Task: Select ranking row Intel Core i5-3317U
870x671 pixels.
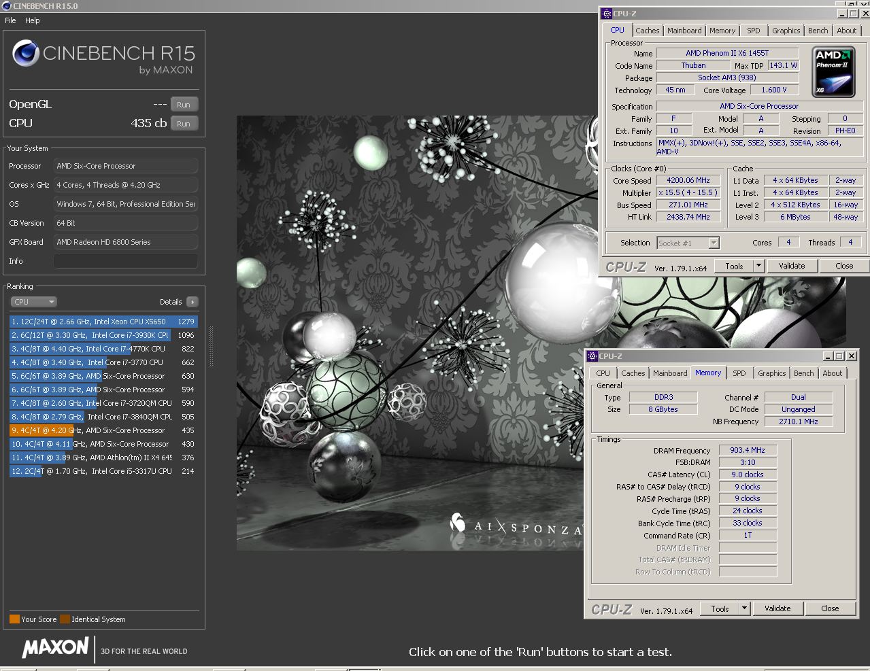Action: [103, 471]
